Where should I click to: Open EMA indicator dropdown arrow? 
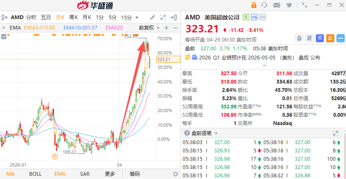tap(3, 28)
